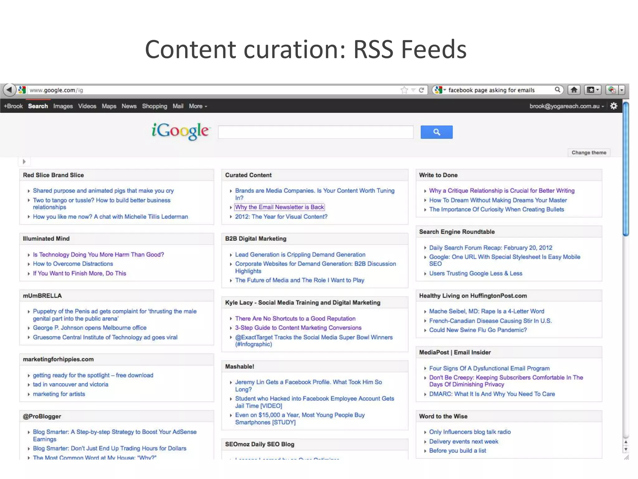Screen dimensions: 638x479
Task: Expand 'How to Overcome Distractions' item arrow
Action: (x=29, y=264)
